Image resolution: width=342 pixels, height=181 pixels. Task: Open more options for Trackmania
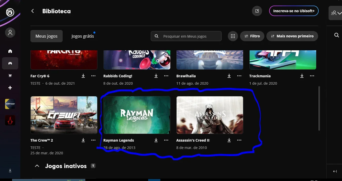[312, 76]
